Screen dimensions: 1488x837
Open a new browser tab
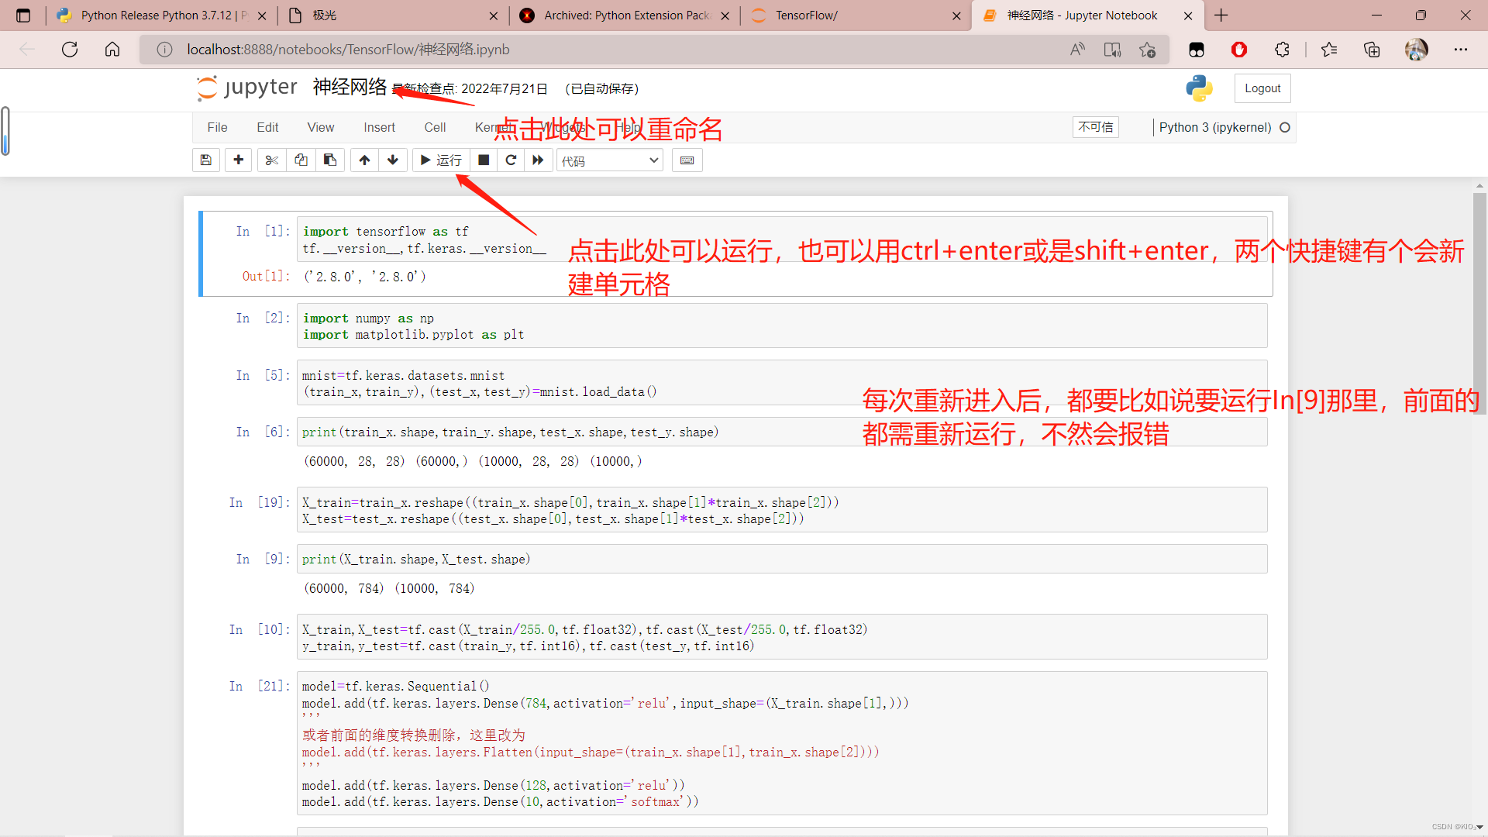point(1221,15)
